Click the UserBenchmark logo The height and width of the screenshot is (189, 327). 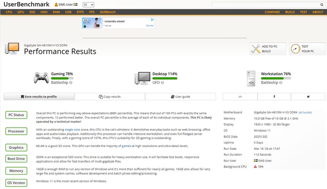[x=27, y=4]
